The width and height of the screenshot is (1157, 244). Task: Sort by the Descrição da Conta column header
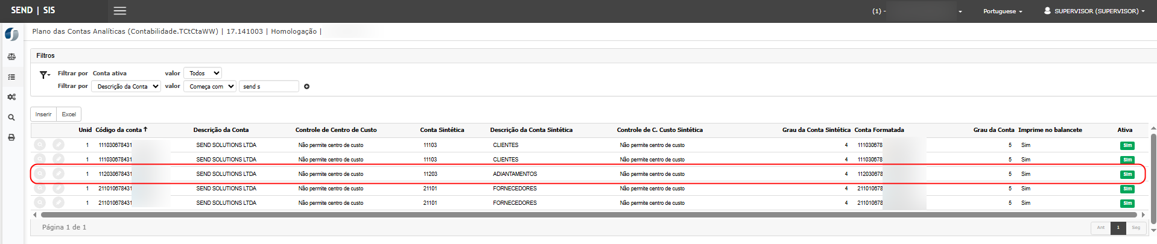pyautogui.click(x=221, y=130)
